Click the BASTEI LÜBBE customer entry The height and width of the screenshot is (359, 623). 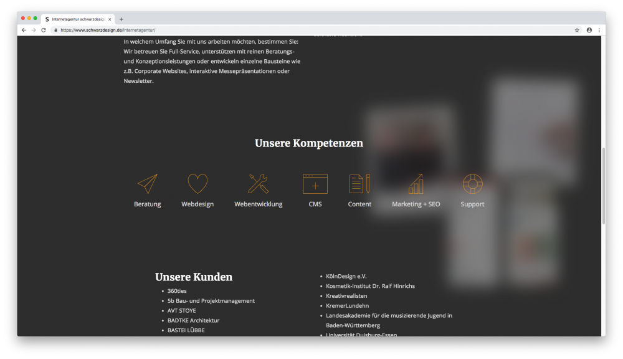(x=185, y=330)
